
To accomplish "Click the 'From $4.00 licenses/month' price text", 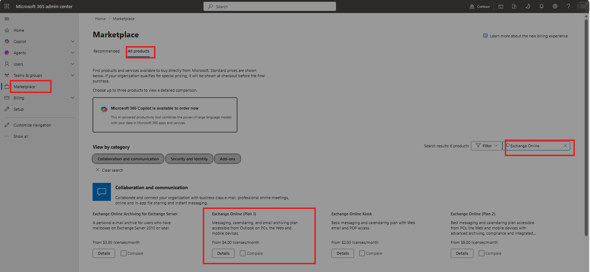I will tap(236, 242).
